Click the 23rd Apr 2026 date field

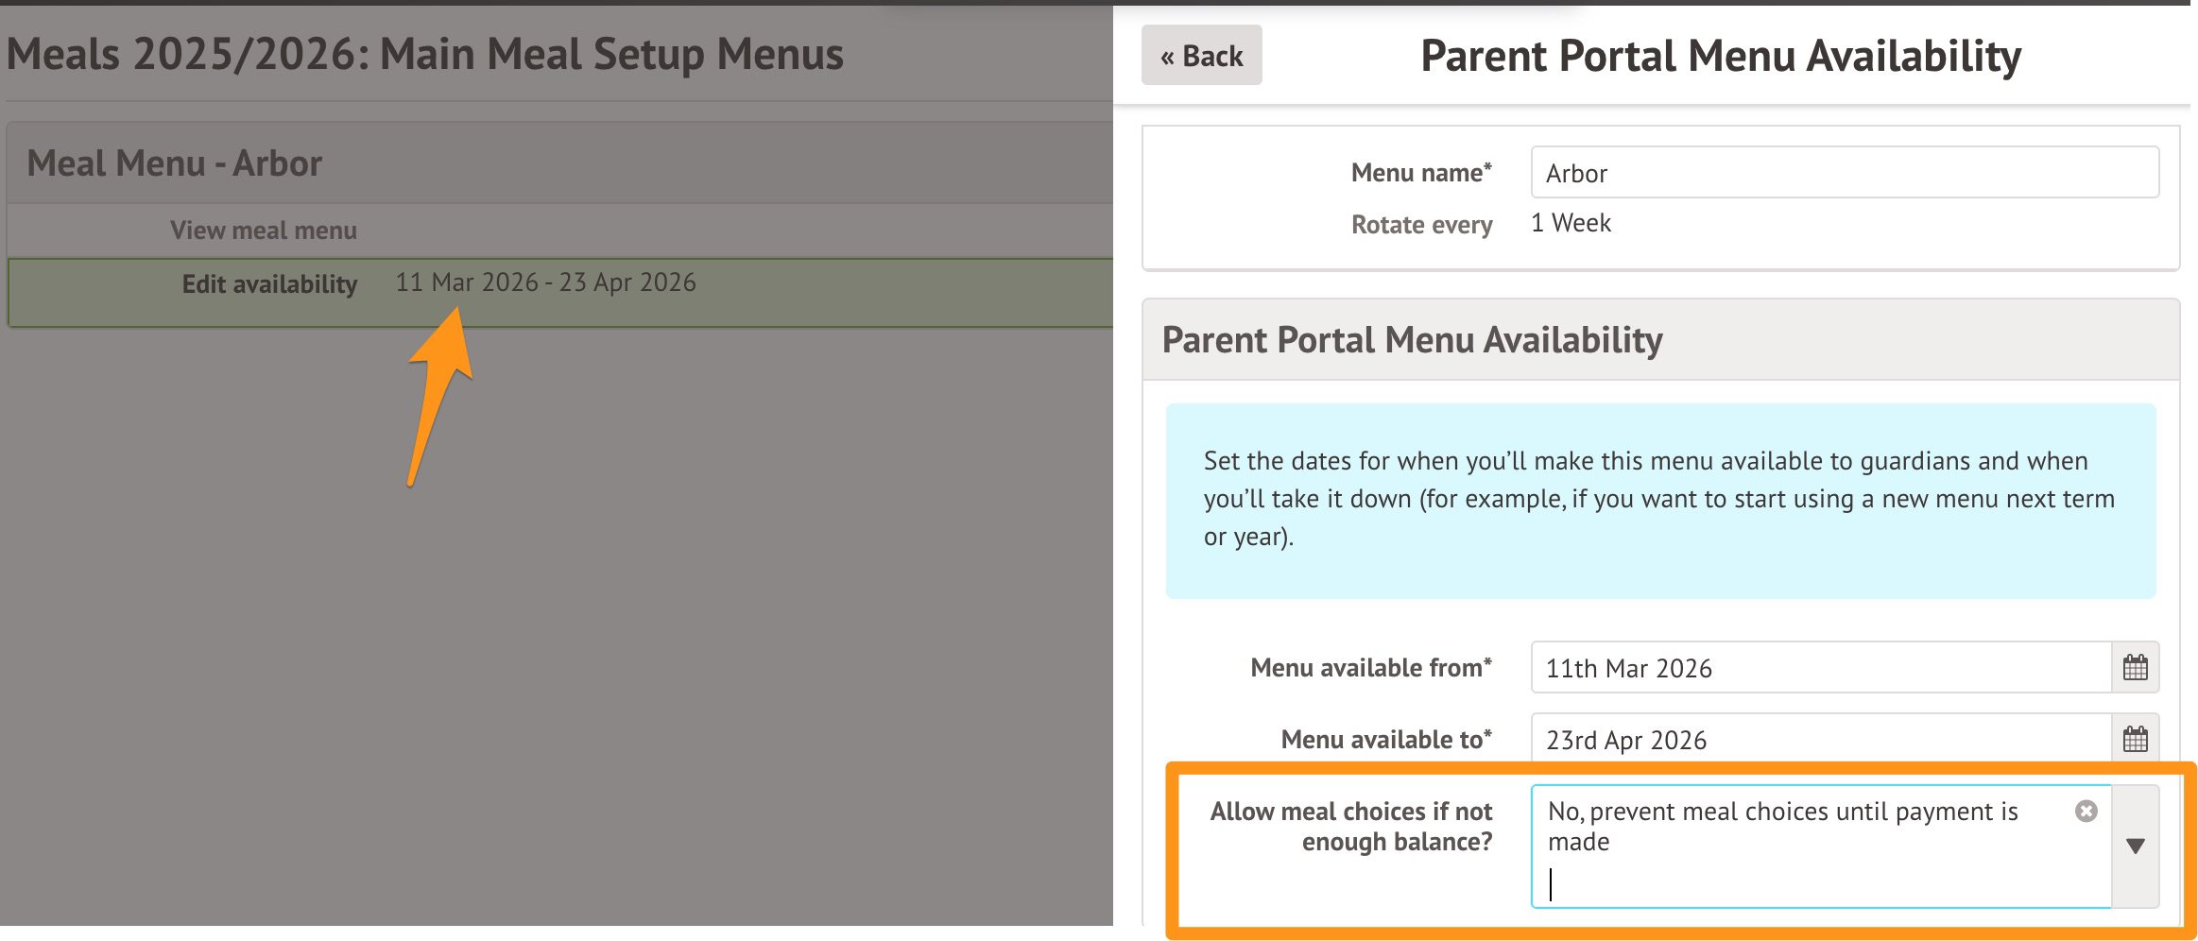1819,740
